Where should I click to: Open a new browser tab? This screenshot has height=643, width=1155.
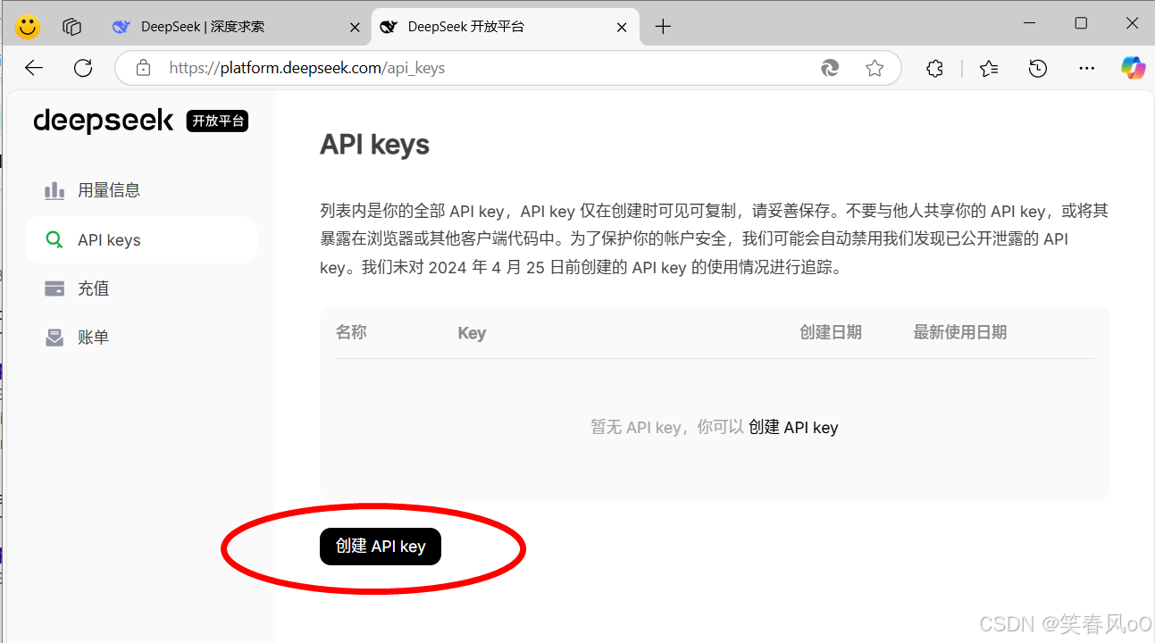click(x=663, y=27)
